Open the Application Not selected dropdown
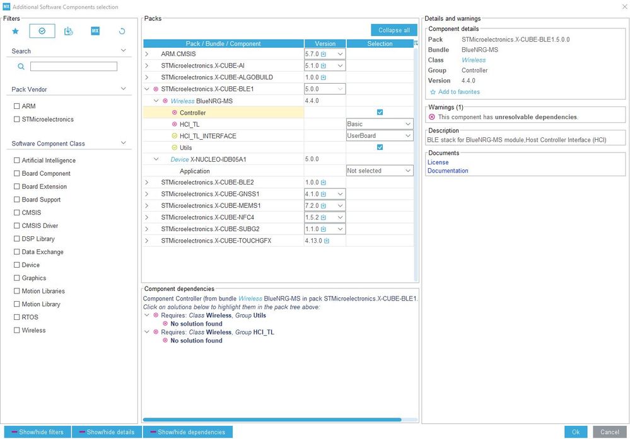630x439 pixels. click(380, 171)
